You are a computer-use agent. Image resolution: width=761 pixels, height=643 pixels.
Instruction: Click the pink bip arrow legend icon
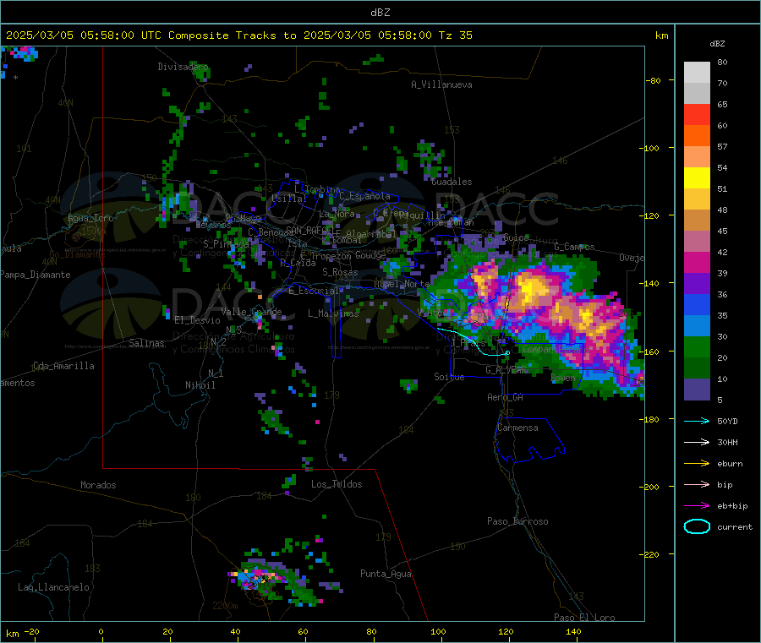[x=697, y=484]
